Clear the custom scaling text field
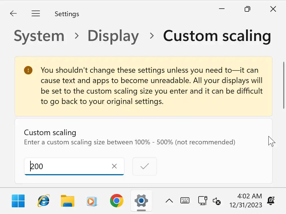Viewport: 286px width, 214px height. click(114, 166)
